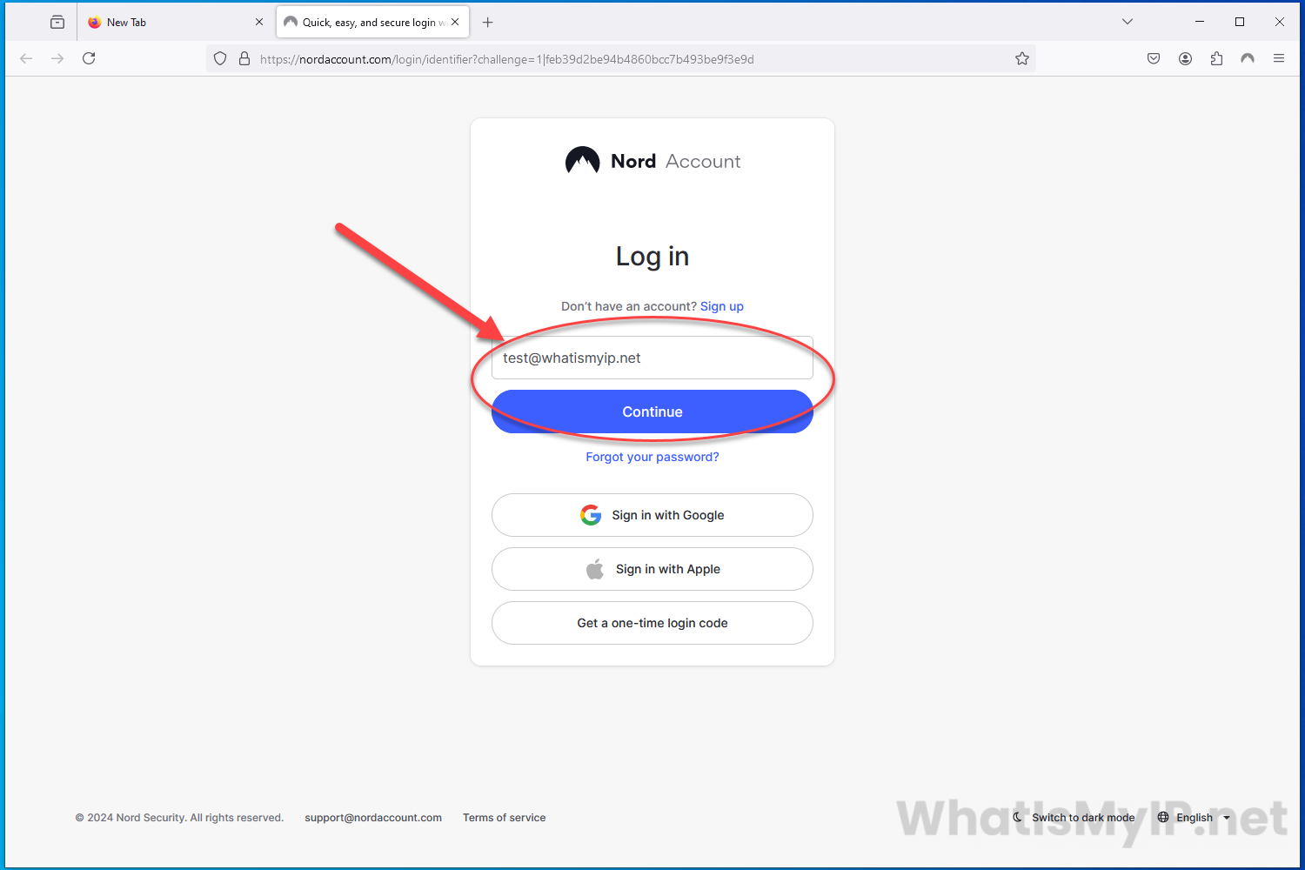Open the Pocket save icon in the toolbar
Screen dimensions: 1305x870
point(1154,58)
